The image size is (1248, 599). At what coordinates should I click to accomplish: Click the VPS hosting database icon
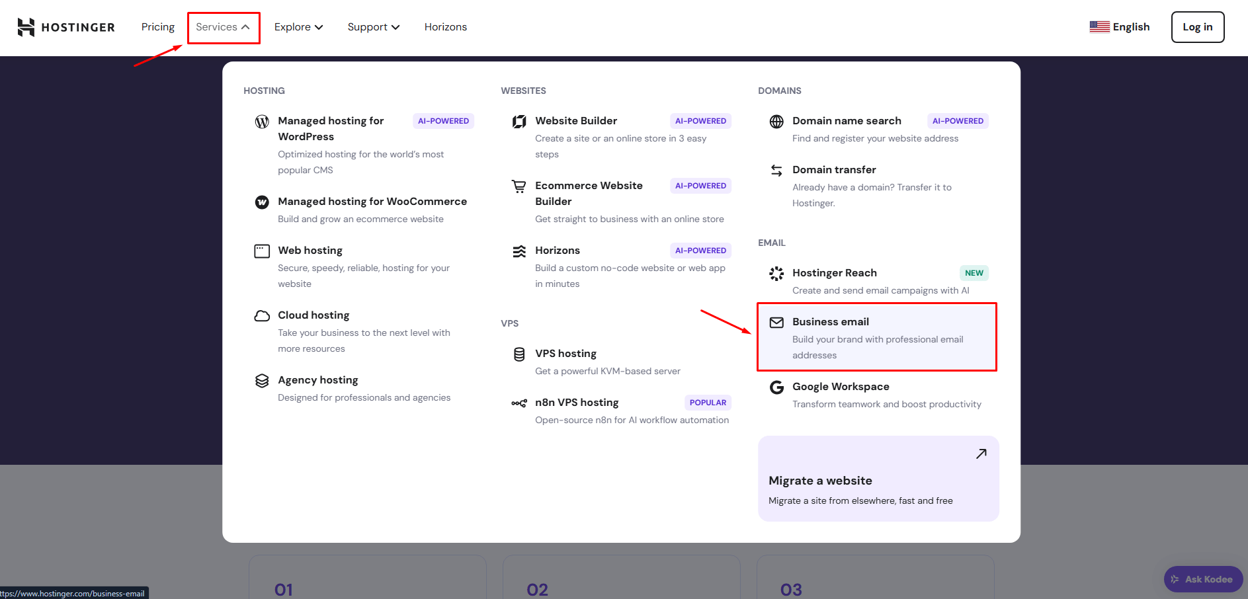click(519, 354)
